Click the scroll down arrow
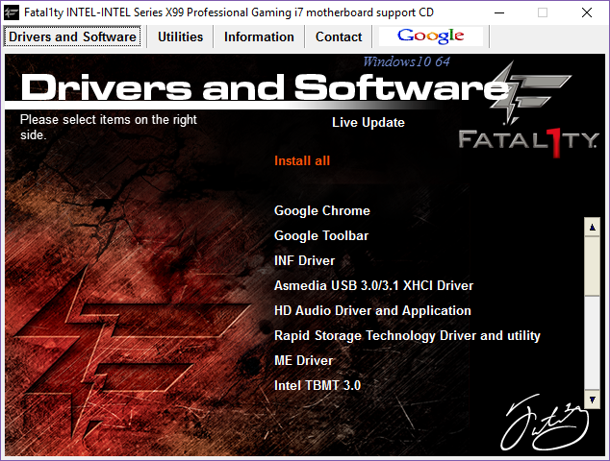This screenshot has height=461, width=610. coord(592,400)
